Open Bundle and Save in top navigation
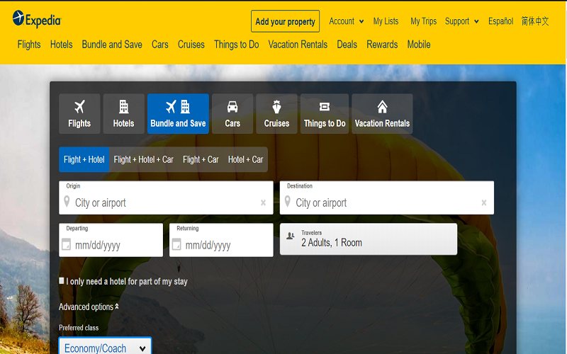Screen dimensions: 567x354 [x=112, y=45]
